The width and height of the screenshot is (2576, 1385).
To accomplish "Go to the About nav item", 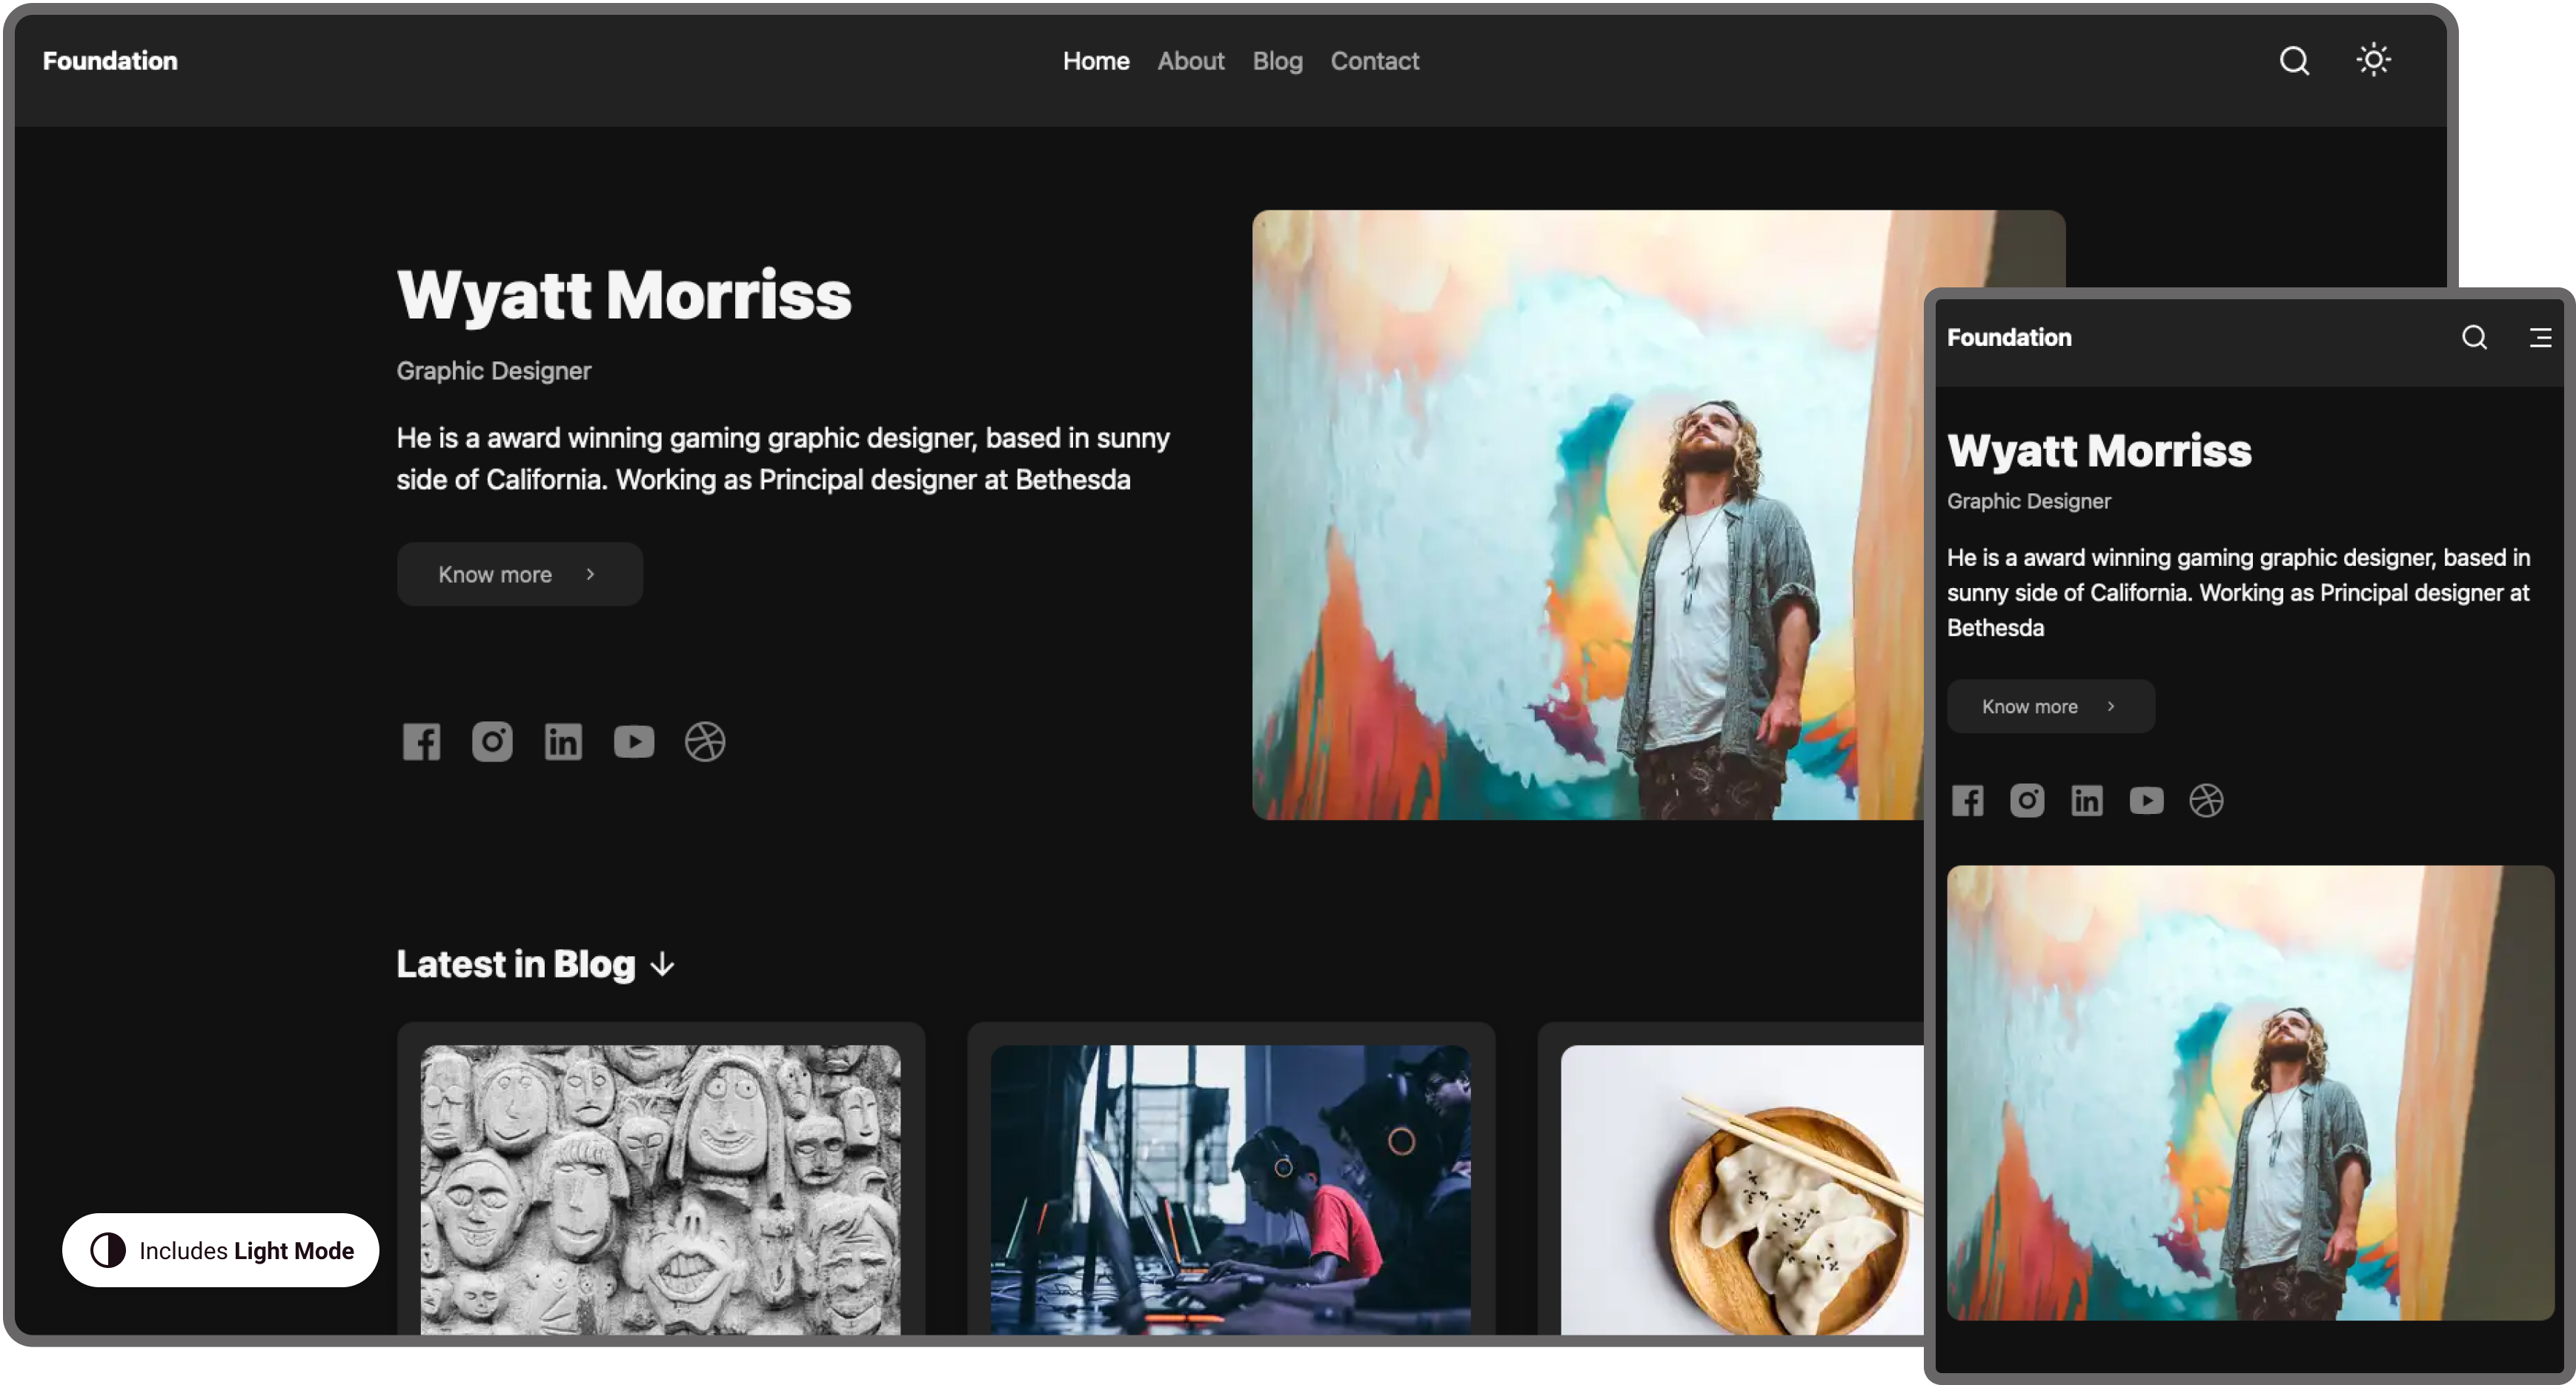I will pyautogui.click(x=1190, y=61).
